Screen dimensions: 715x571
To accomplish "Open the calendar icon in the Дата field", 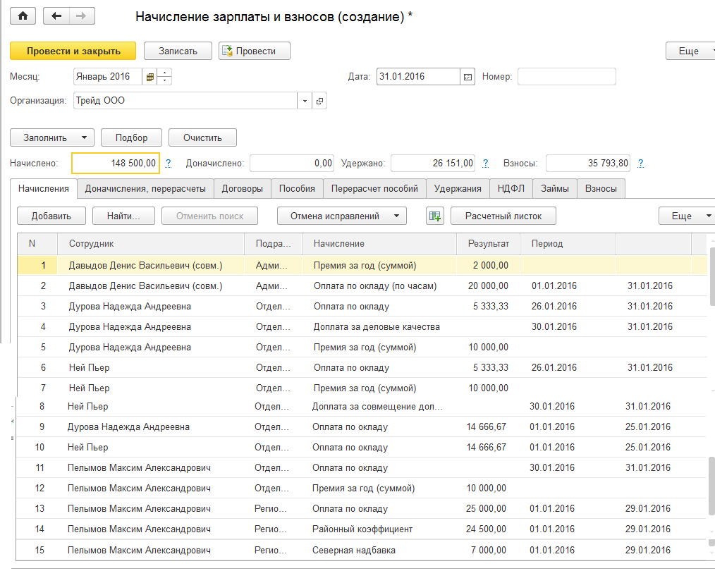I will click(x=467, y=77).
